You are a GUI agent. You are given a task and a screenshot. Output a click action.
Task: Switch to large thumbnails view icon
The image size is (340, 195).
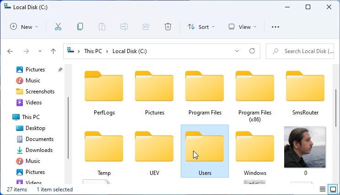[x=333, y=190]
